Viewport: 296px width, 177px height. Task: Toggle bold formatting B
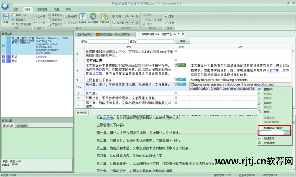click(128, 16)
